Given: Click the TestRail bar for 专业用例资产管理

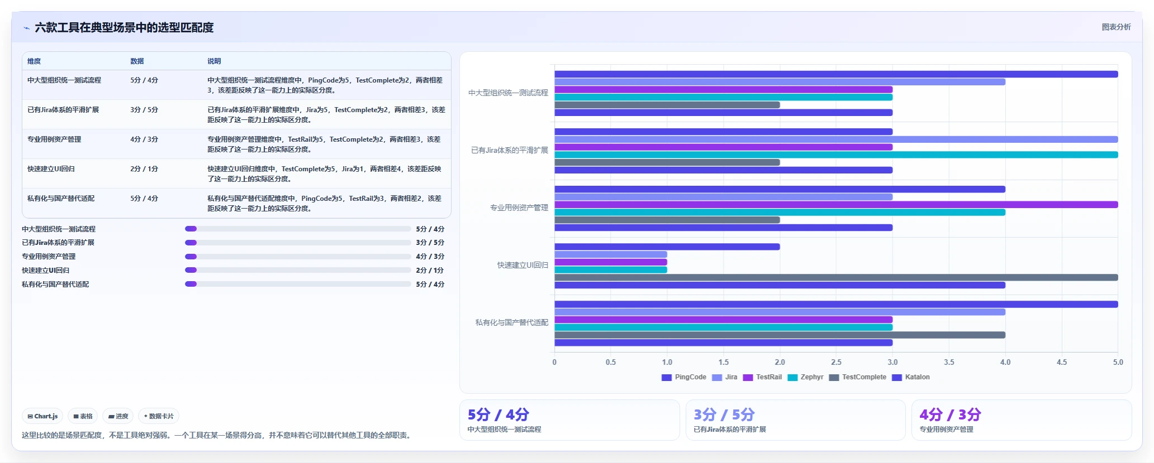Looking at the screenshot, I should coord(836,205).
